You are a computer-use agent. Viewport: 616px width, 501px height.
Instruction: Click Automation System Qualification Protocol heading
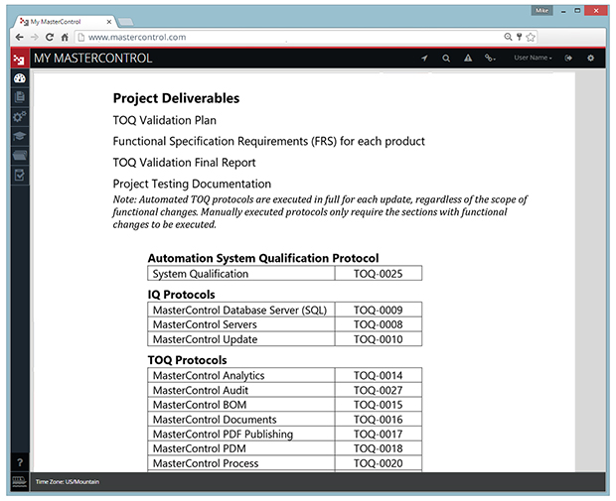pyautogui.click(x=263, y=258)
